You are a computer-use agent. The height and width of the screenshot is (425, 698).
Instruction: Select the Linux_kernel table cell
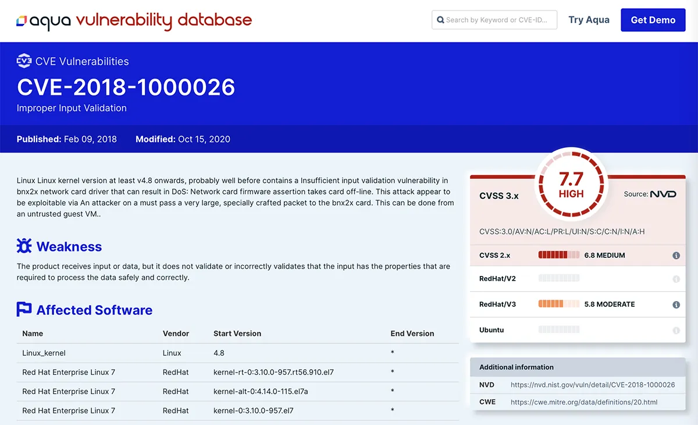44,353
